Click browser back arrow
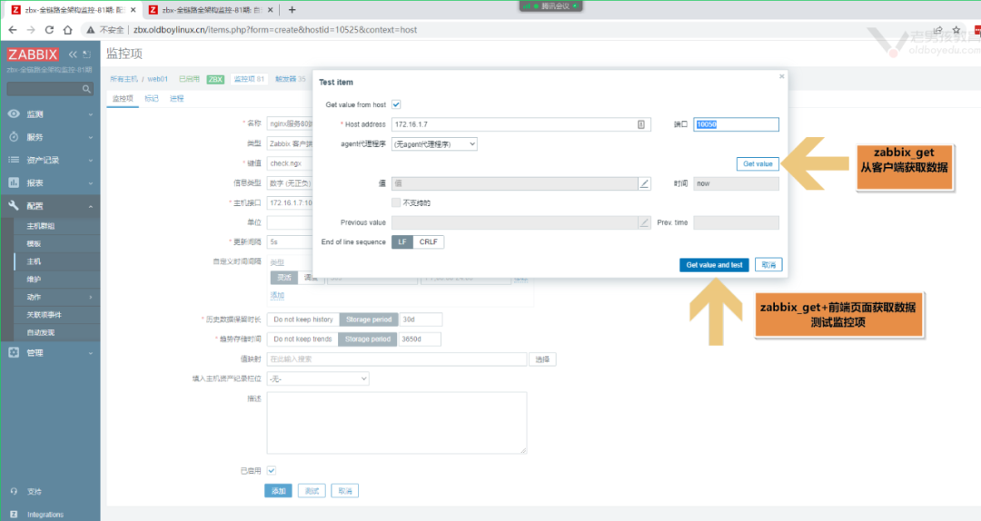 coord(13,29)
